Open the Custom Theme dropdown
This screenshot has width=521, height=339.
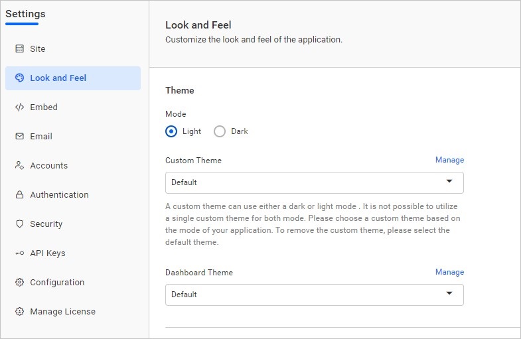314,182
